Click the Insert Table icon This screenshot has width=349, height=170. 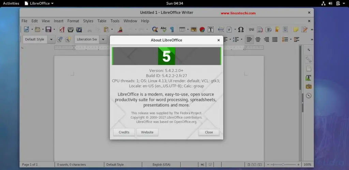182,29
